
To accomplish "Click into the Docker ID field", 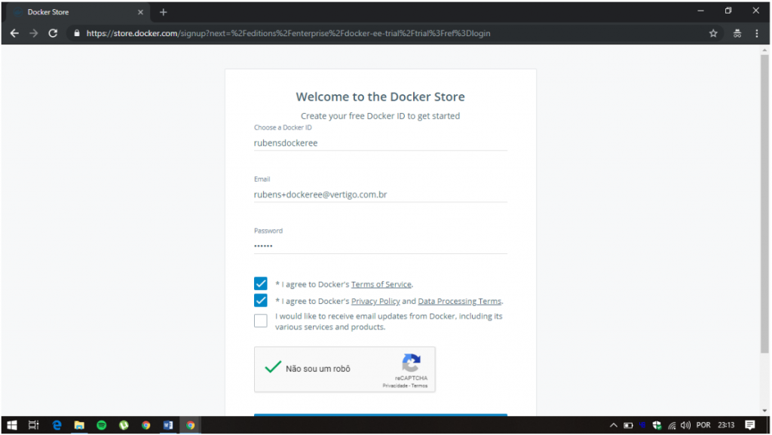I will [380, 142].
